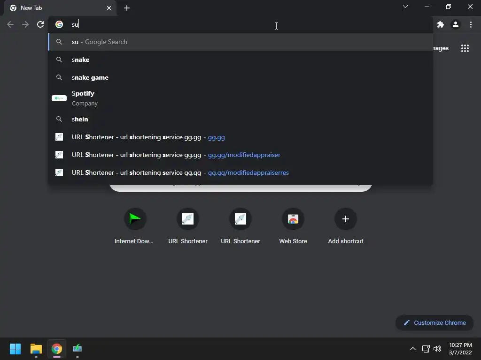The height and width of the screenshot is (360, 481).
Task: Click search icon beside 'shein'
Action: pos(59,119)
